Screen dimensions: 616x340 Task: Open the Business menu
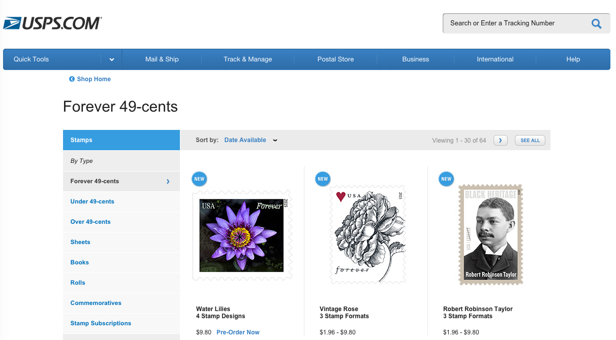click(x=416, y=59)
